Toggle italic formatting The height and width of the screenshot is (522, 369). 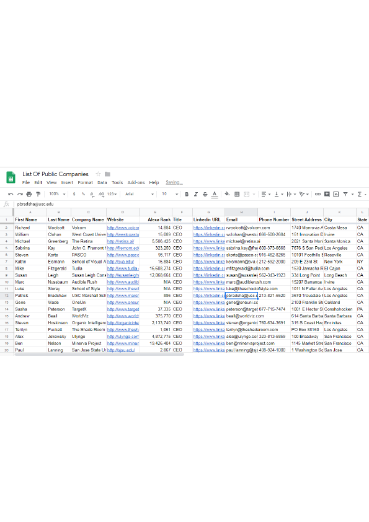point(196,194)
